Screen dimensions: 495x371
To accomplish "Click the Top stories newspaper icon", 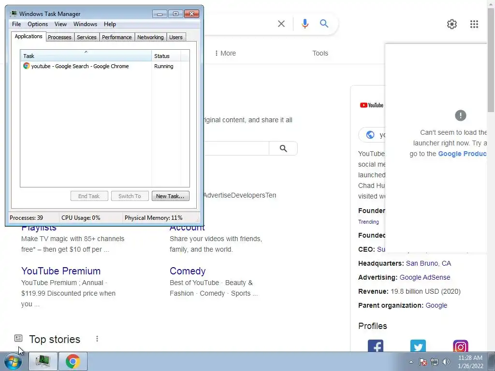I will (18, 338).
